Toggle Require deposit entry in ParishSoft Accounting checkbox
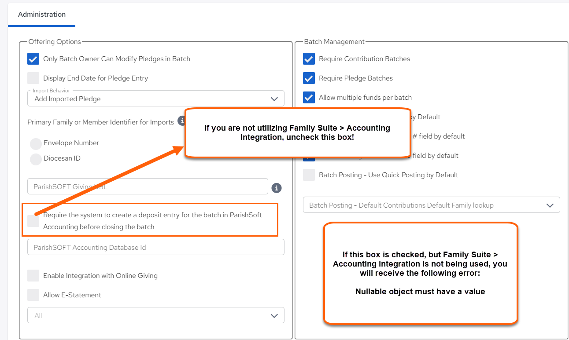The width and height of the screenshot is (569, 340). click(x=33, y=221)
